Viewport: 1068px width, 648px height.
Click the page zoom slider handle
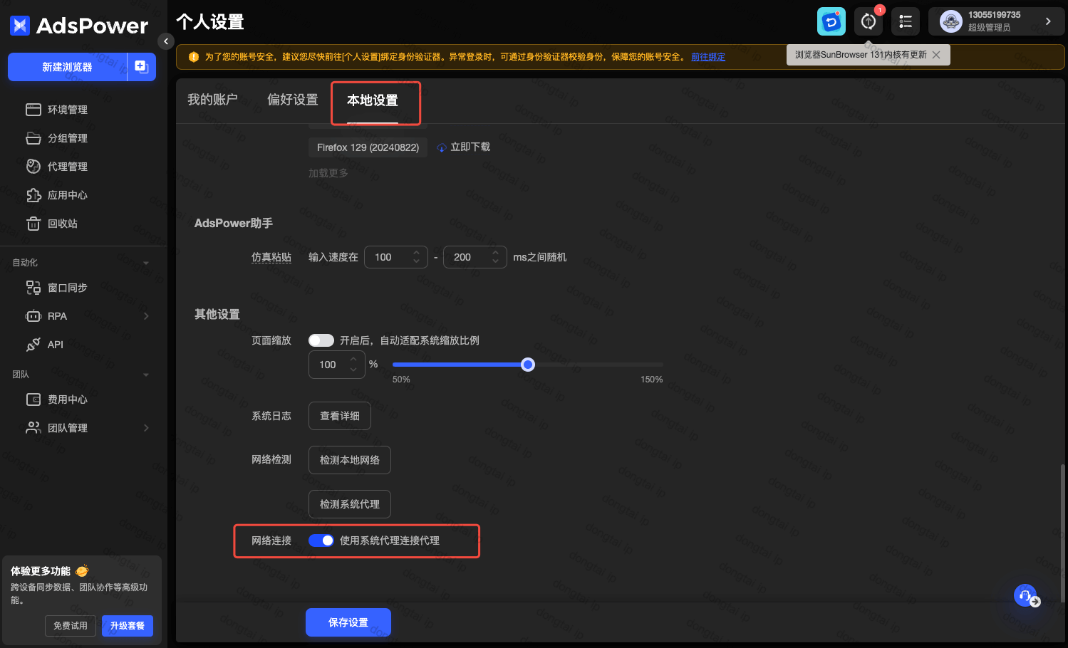[x=527, y=365]
